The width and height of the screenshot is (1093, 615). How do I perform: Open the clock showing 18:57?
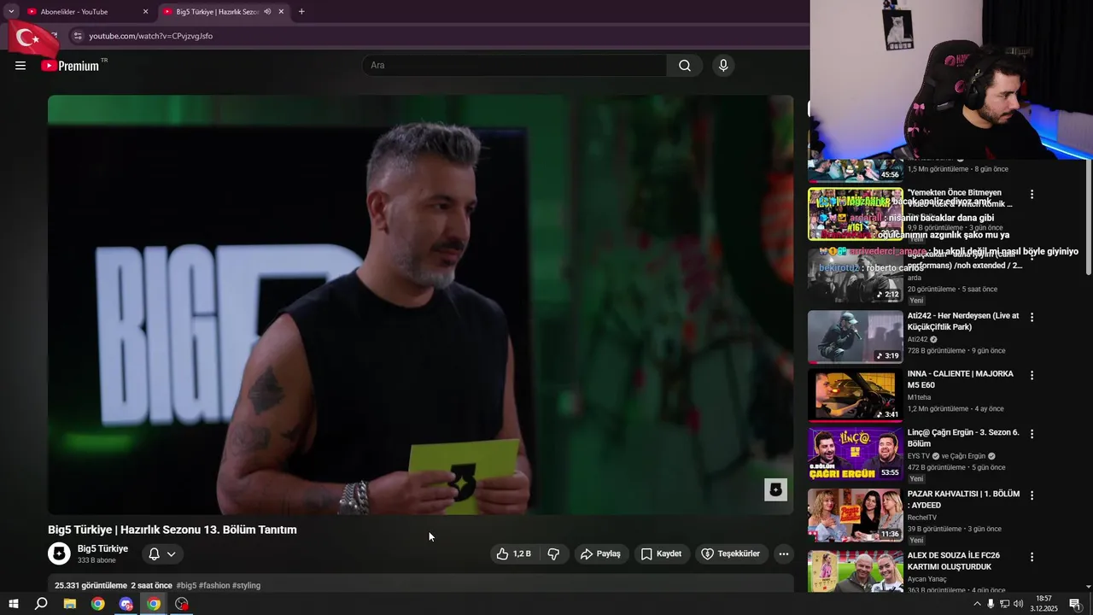click(1043, 604)
